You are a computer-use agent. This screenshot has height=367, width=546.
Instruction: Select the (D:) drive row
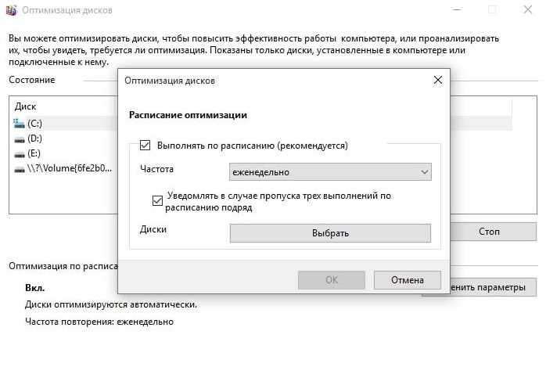(63, 139)
